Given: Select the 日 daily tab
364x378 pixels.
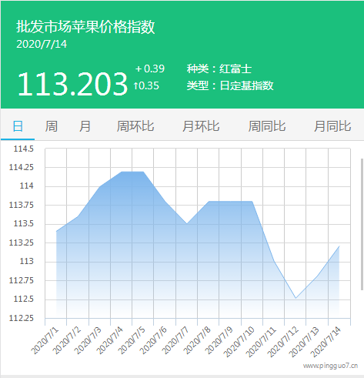Looking at the screenshot, I should [x=18, y=126].
